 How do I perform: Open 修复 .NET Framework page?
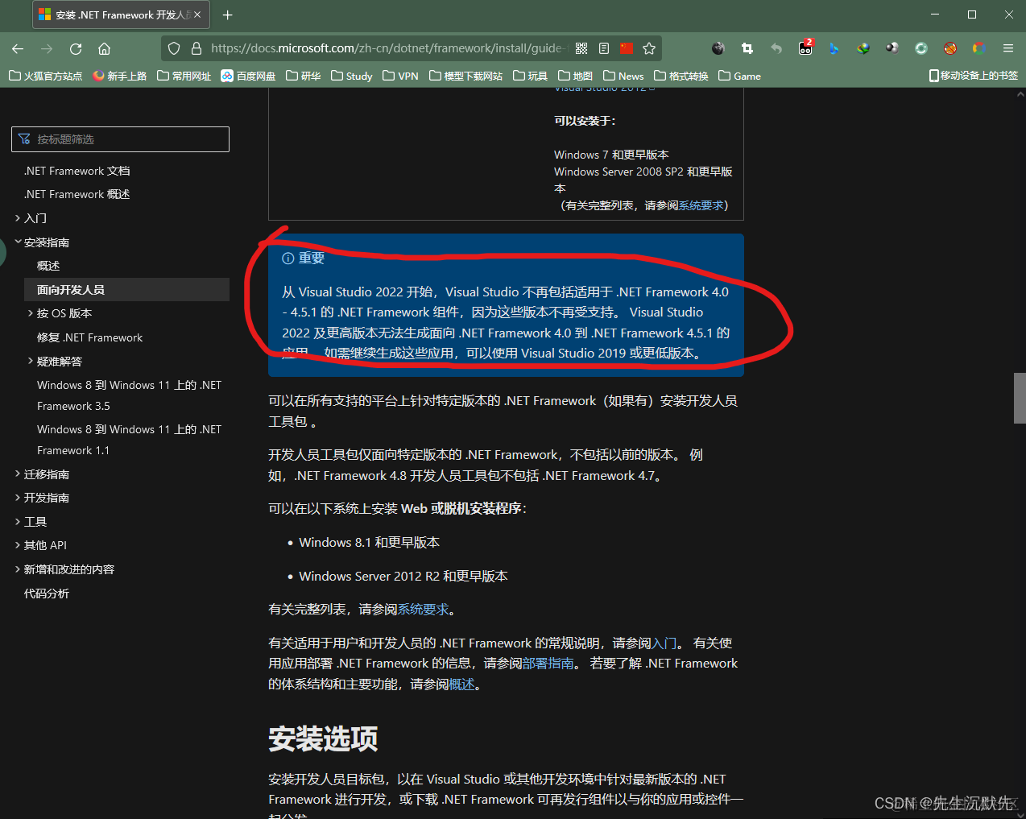click(90, 337)
